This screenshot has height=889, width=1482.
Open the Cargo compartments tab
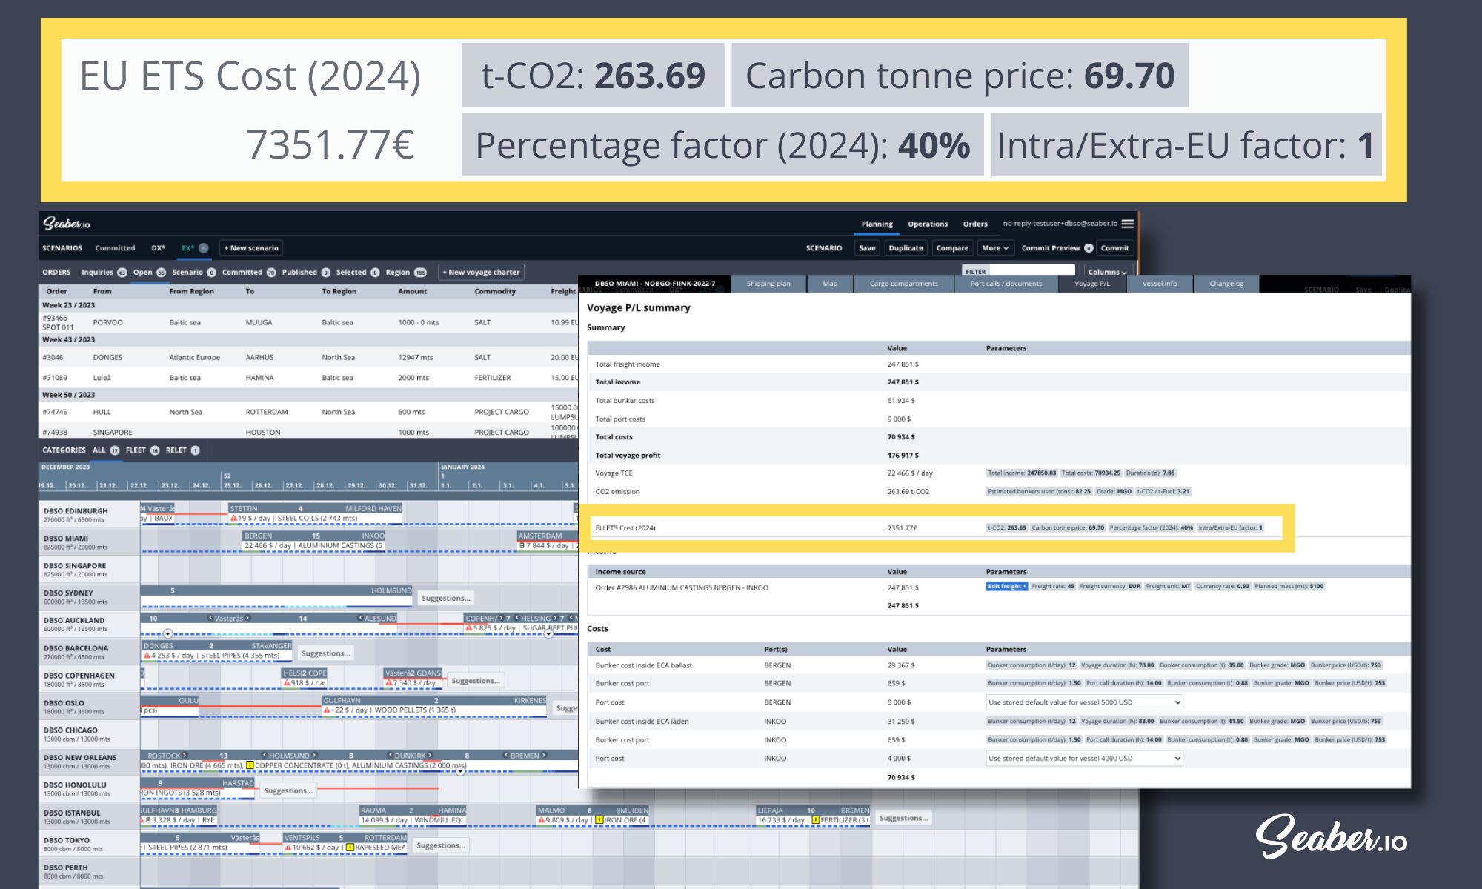click(903, 284)
